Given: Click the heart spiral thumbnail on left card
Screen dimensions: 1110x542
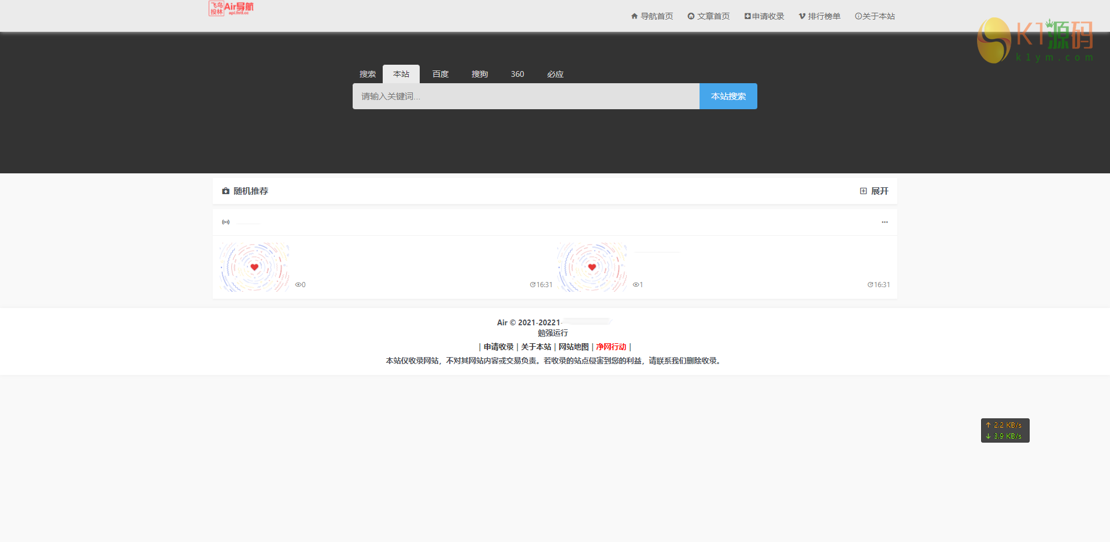Looking at the screenshot, I should (254, 267).
